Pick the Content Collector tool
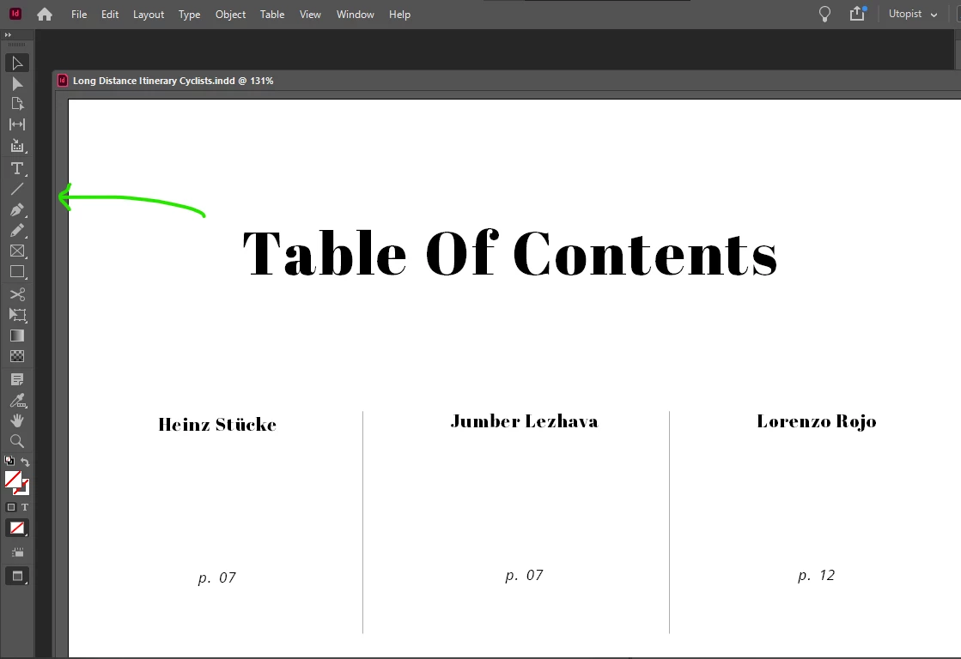Screen dimensions: 961x659 (x=17, y=146)
